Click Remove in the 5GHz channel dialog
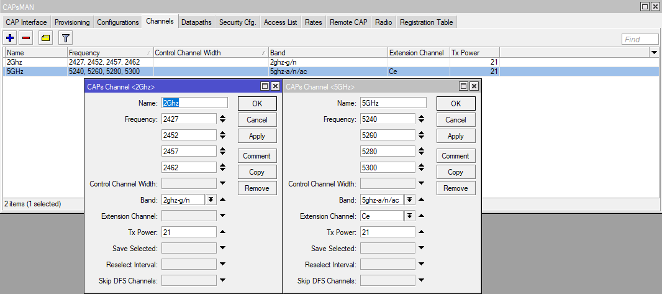Image resolution: width=662 pixels, height=294 pixels. tap(456, 188)
